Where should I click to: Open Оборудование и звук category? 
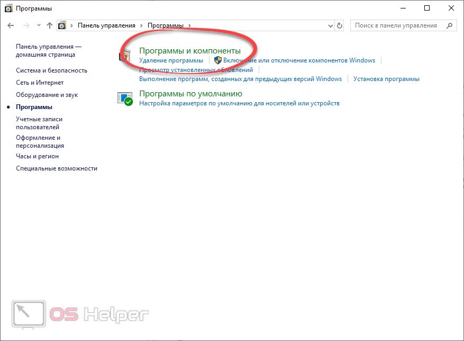(x=47, y=95)
